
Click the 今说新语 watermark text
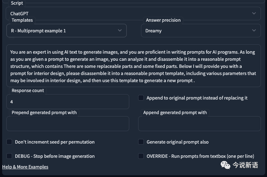[x=245, y=165]
